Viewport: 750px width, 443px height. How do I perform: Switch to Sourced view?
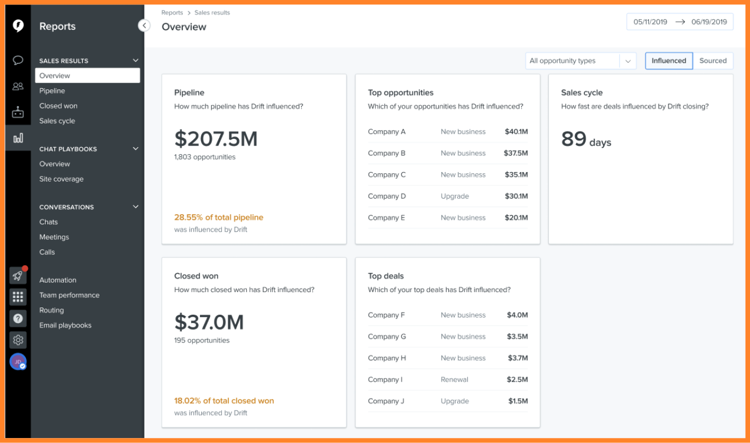tap(713, 61)
